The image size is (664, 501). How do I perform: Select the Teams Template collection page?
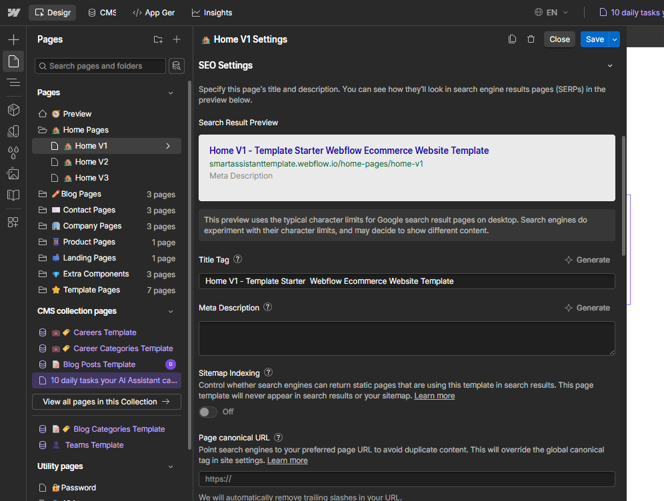(x=107, y=445)
